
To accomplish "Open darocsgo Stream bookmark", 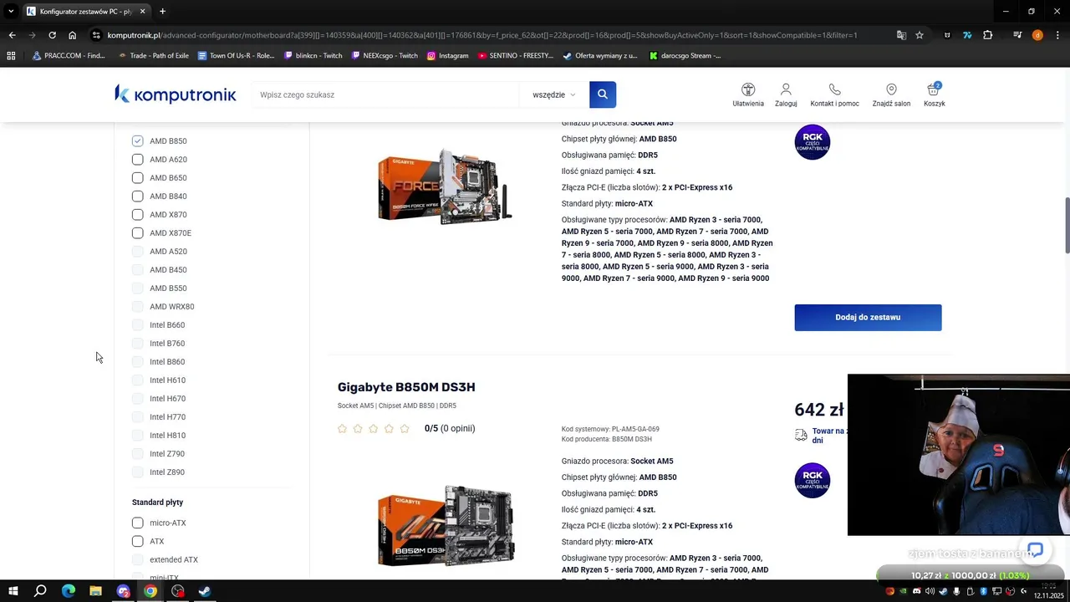I will (684, 56).
